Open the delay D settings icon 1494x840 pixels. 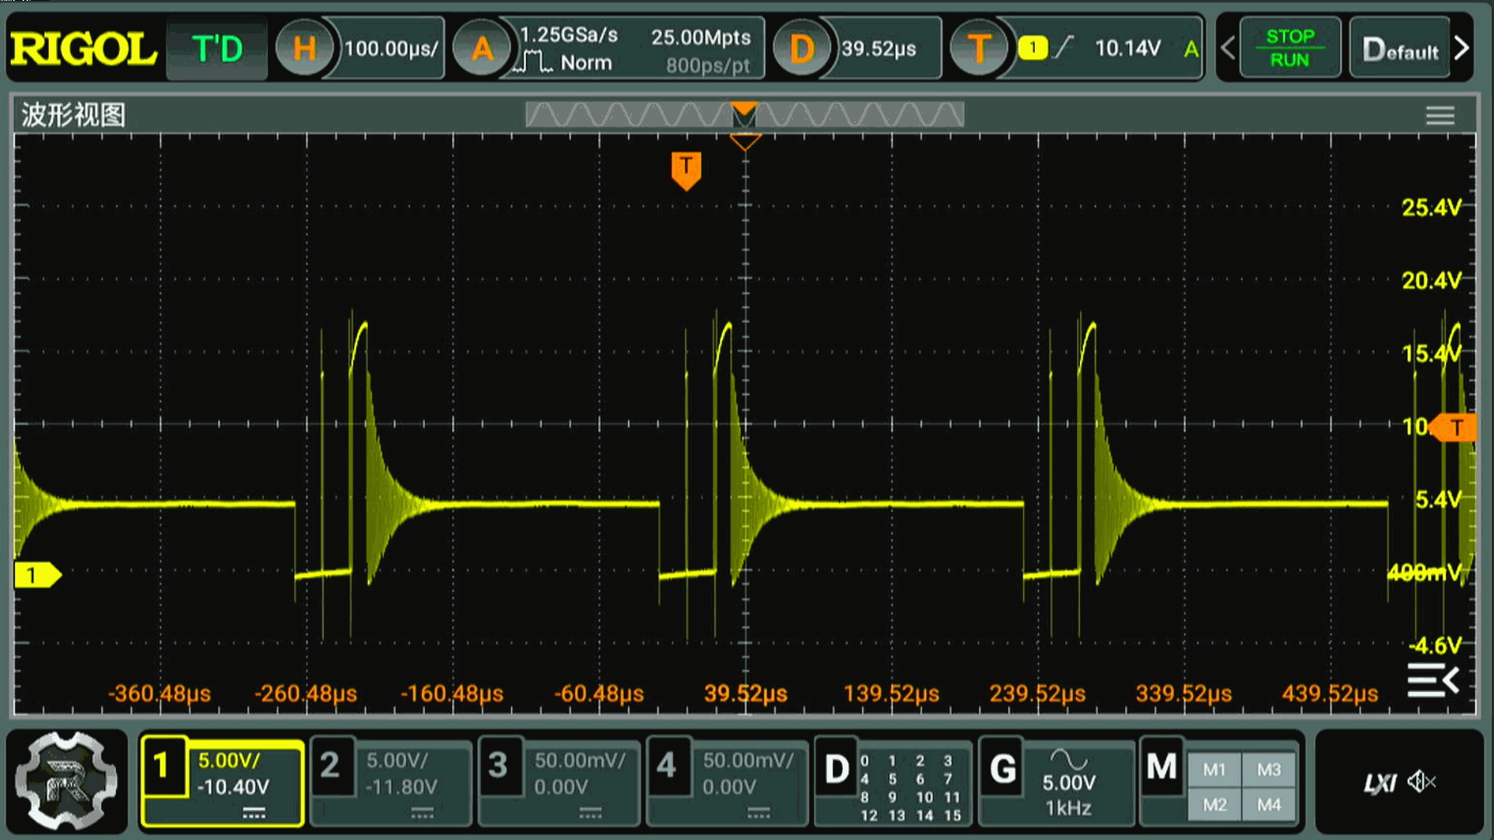point(801,49)
